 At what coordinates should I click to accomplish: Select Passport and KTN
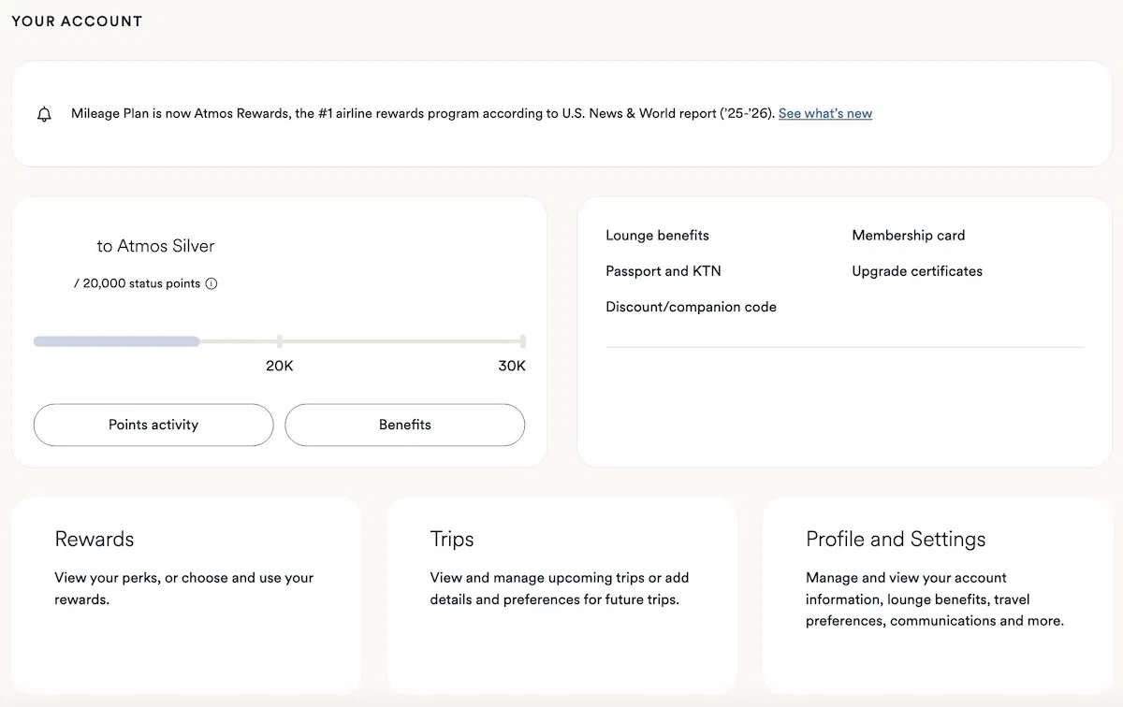(x=663, y=271)
